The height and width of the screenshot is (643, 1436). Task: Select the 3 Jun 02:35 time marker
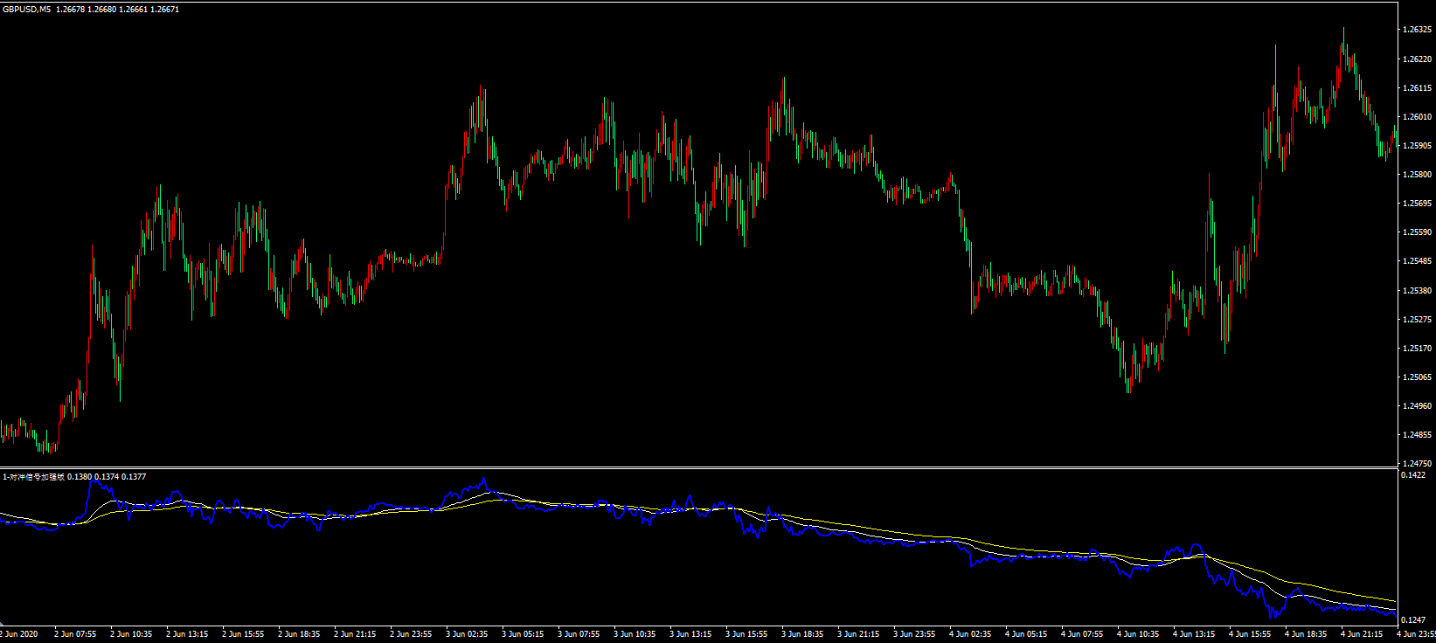click(x=467, y=634)
